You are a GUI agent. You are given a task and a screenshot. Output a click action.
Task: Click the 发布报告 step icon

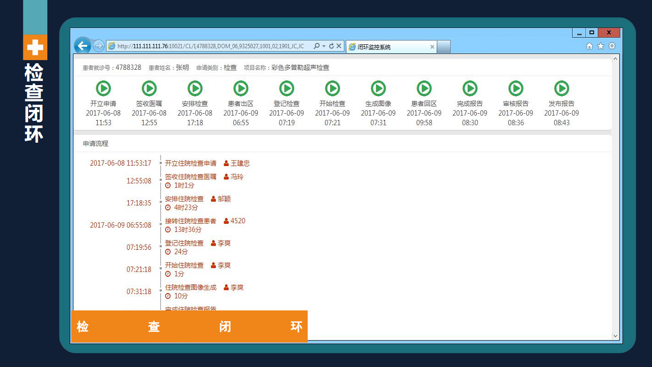click(562, 88)
